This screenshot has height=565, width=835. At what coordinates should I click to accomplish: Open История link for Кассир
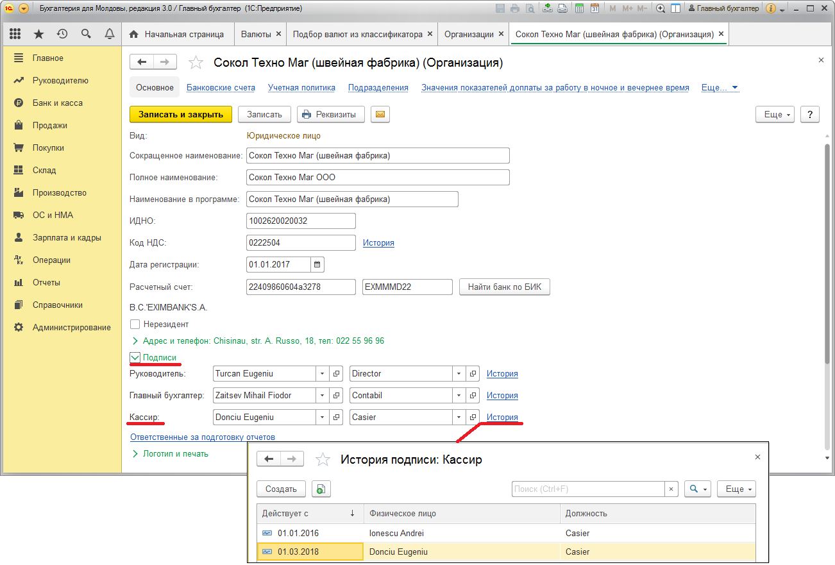click(502, 417)
